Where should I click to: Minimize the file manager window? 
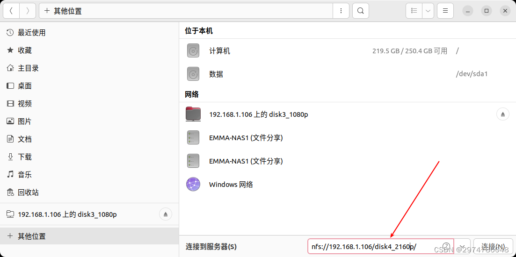point(468,11)
